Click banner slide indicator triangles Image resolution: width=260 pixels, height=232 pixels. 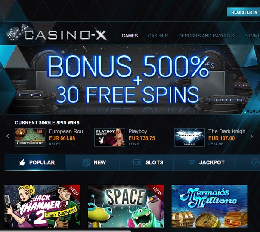[x=251, y=112]
